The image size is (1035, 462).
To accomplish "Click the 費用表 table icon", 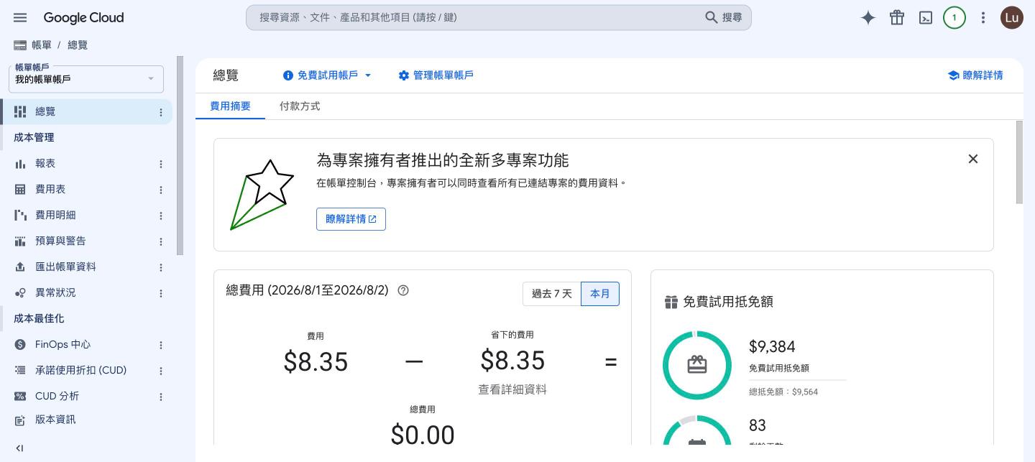I will pyautogui.click(x=20, y=190).
